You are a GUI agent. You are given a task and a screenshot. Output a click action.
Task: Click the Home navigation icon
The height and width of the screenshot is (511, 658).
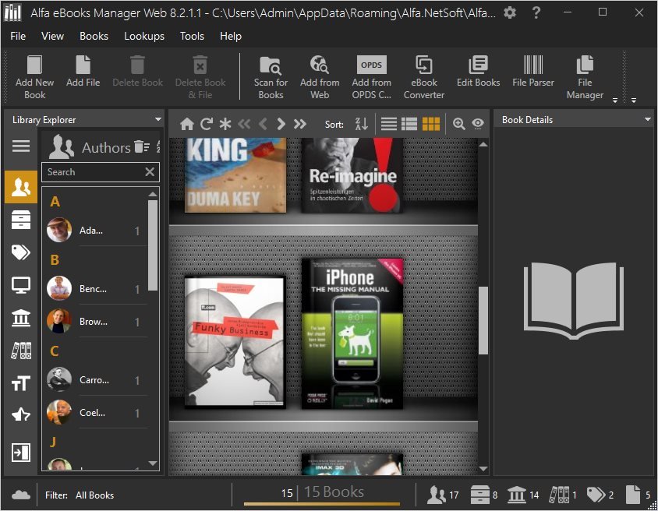(x=187, y=124)
